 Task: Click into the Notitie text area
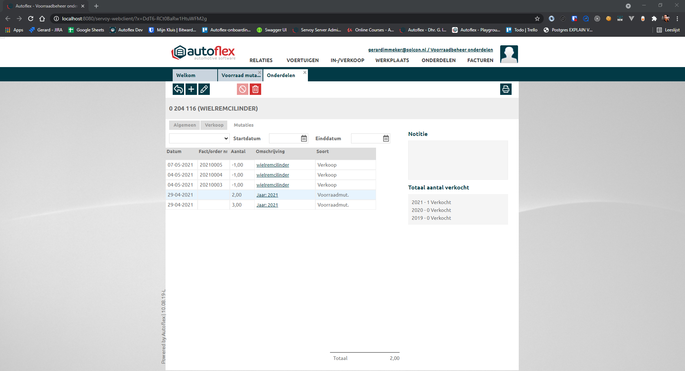pos(458,160)
